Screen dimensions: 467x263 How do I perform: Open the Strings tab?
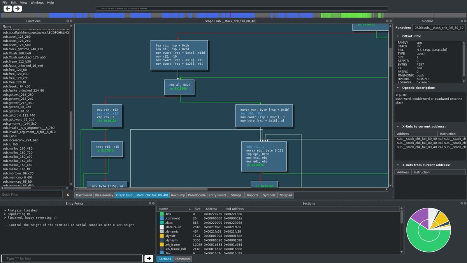tap(236, 195)
